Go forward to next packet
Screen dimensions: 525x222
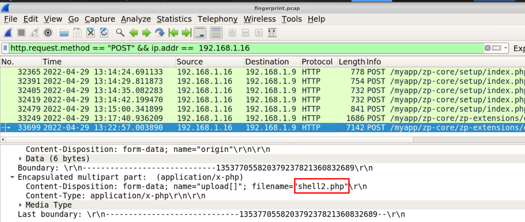coord(147,33)
